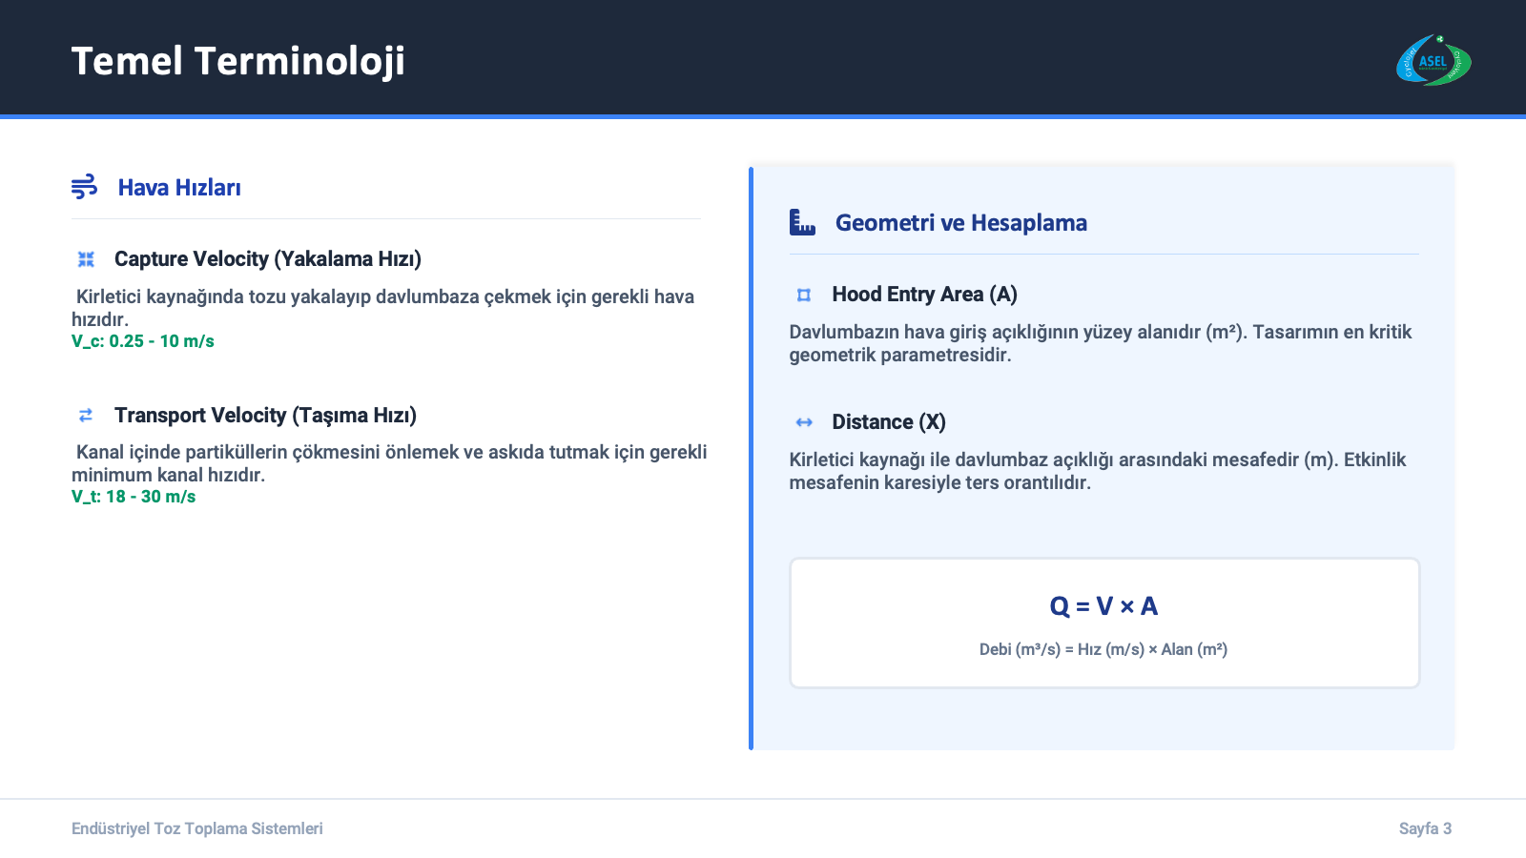Image resolution: width=1526 pixels, height=858 pixels.
Task: Click the Hood Entry Area square icon
Action: point(804,295)
